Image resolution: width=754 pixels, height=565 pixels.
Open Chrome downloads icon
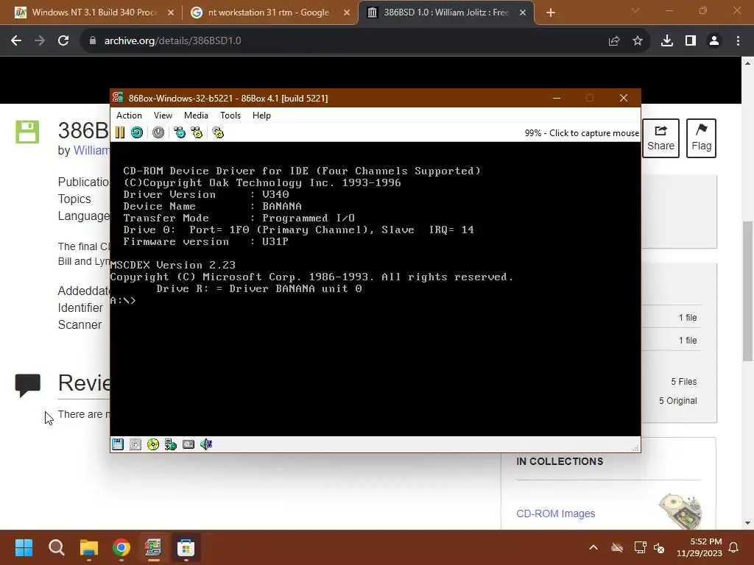667,41
